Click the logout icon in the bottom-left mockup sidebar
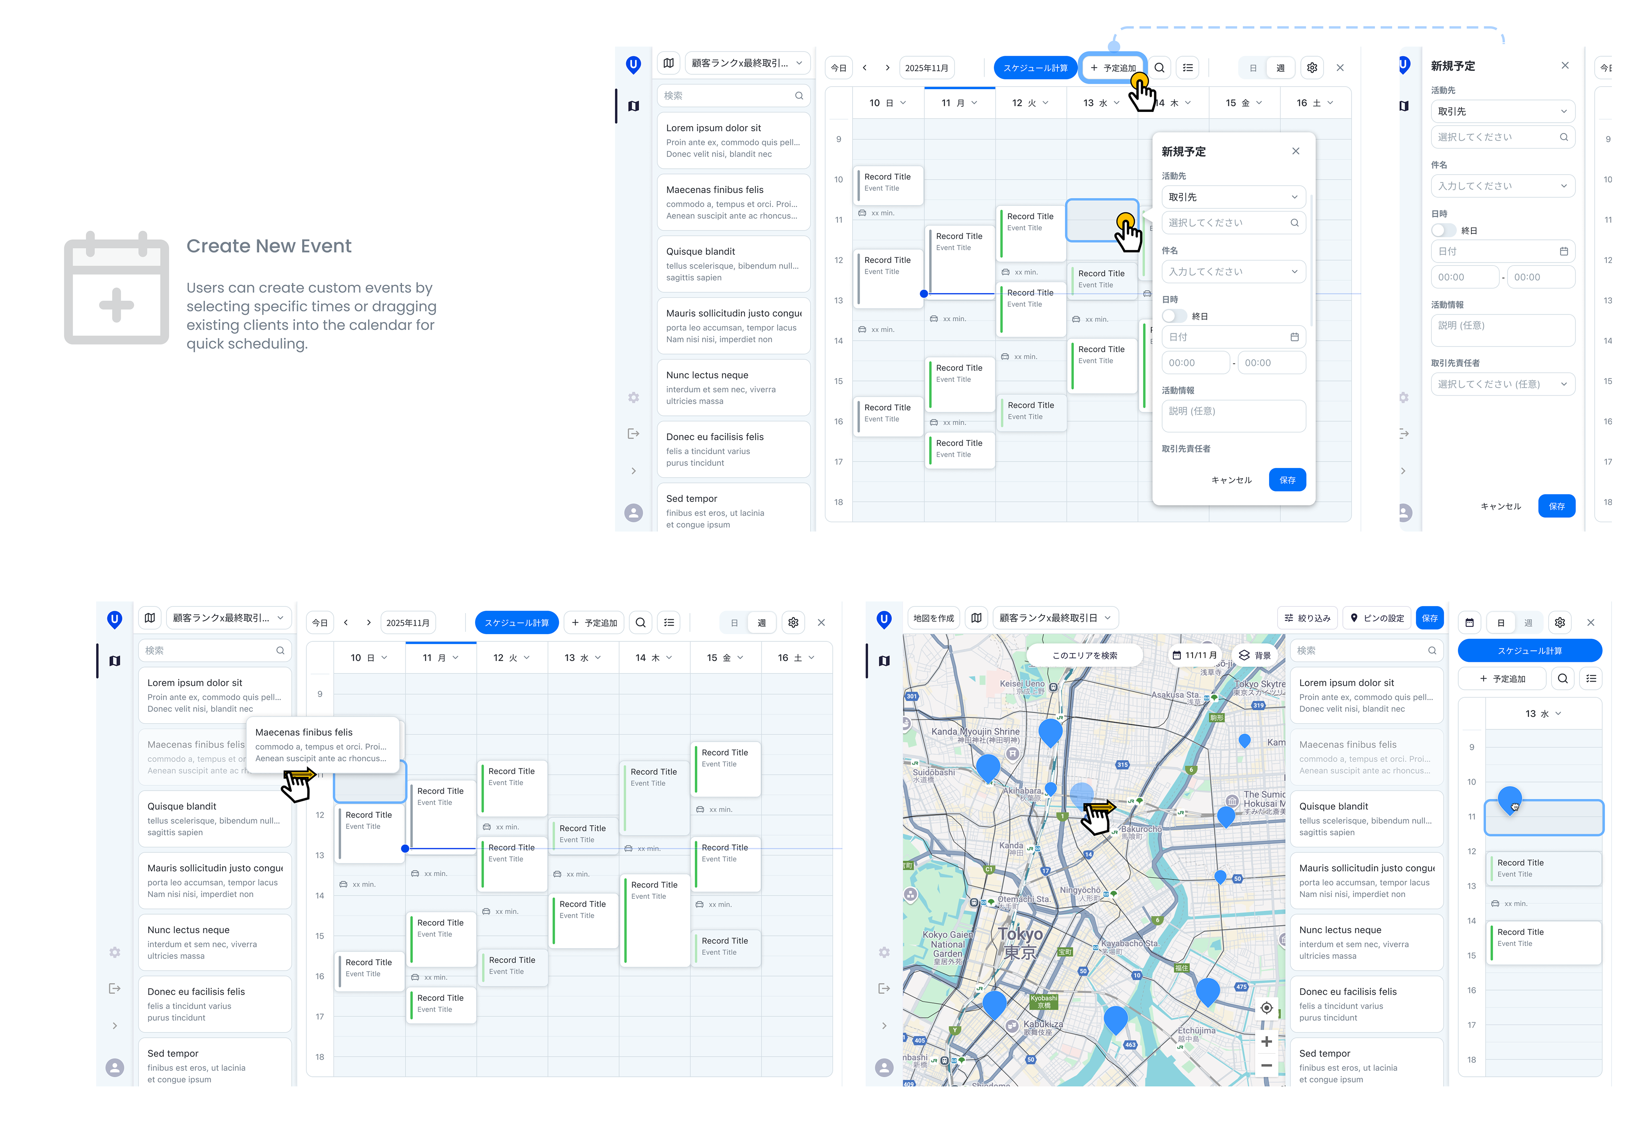This screenshot has height=1133, width=1648. [x=114, y=988]
